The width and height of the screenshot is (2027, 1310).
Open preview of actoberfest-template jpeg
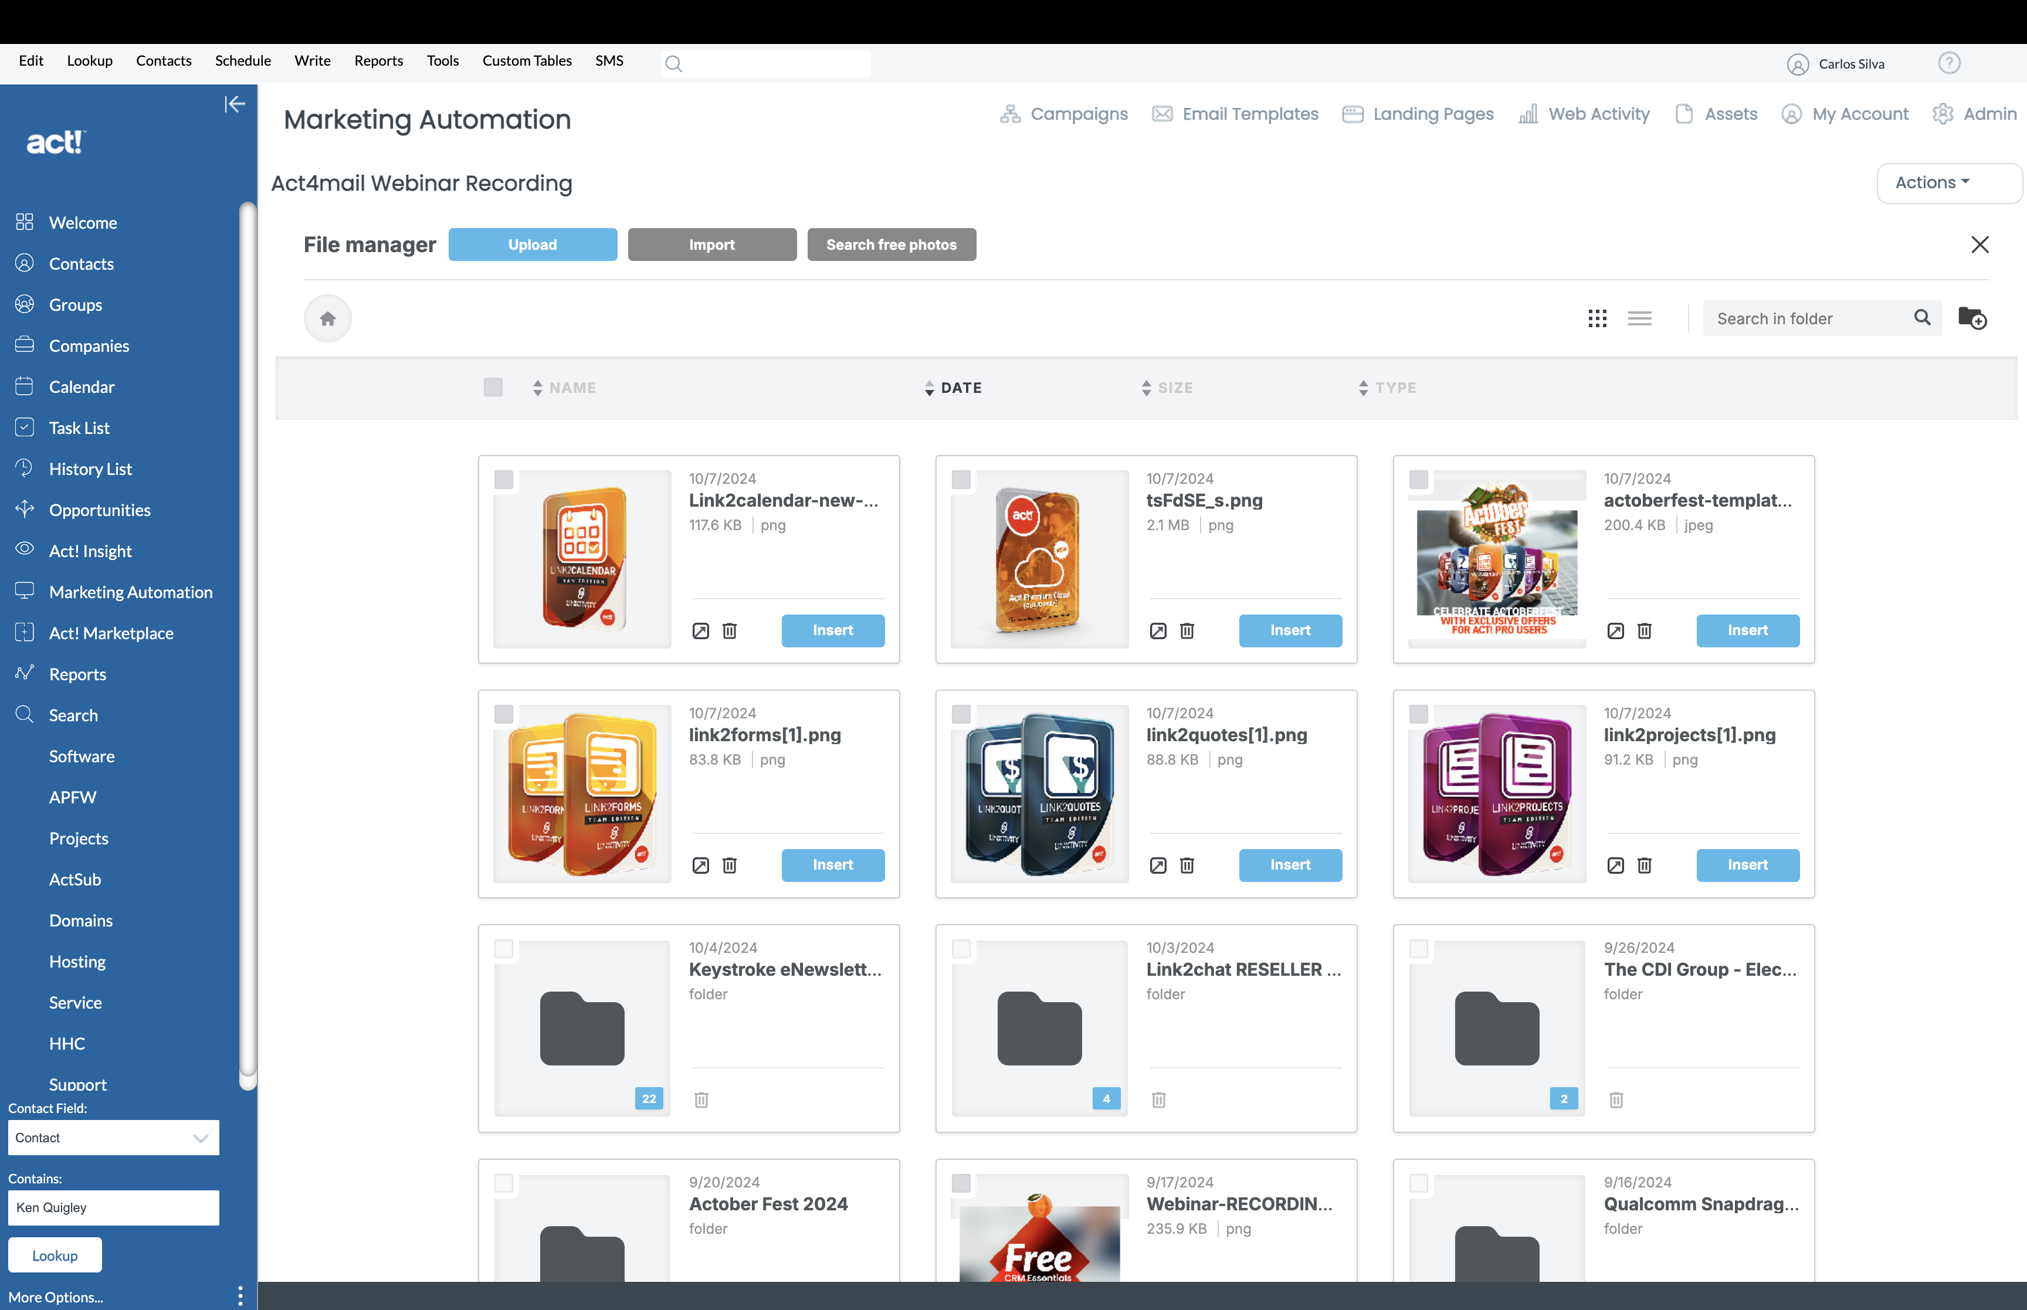[1615, 630]
